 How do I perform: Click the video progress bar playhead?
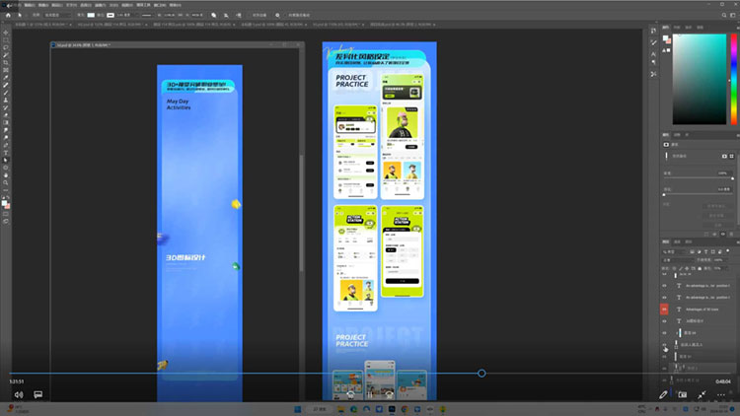coord(481,374)
